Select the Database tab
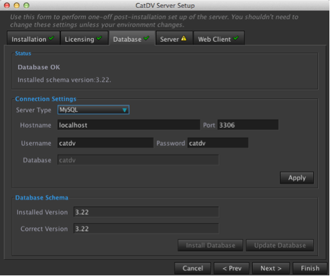This screenshot has height=276, width=330. [x=132, y=39]
